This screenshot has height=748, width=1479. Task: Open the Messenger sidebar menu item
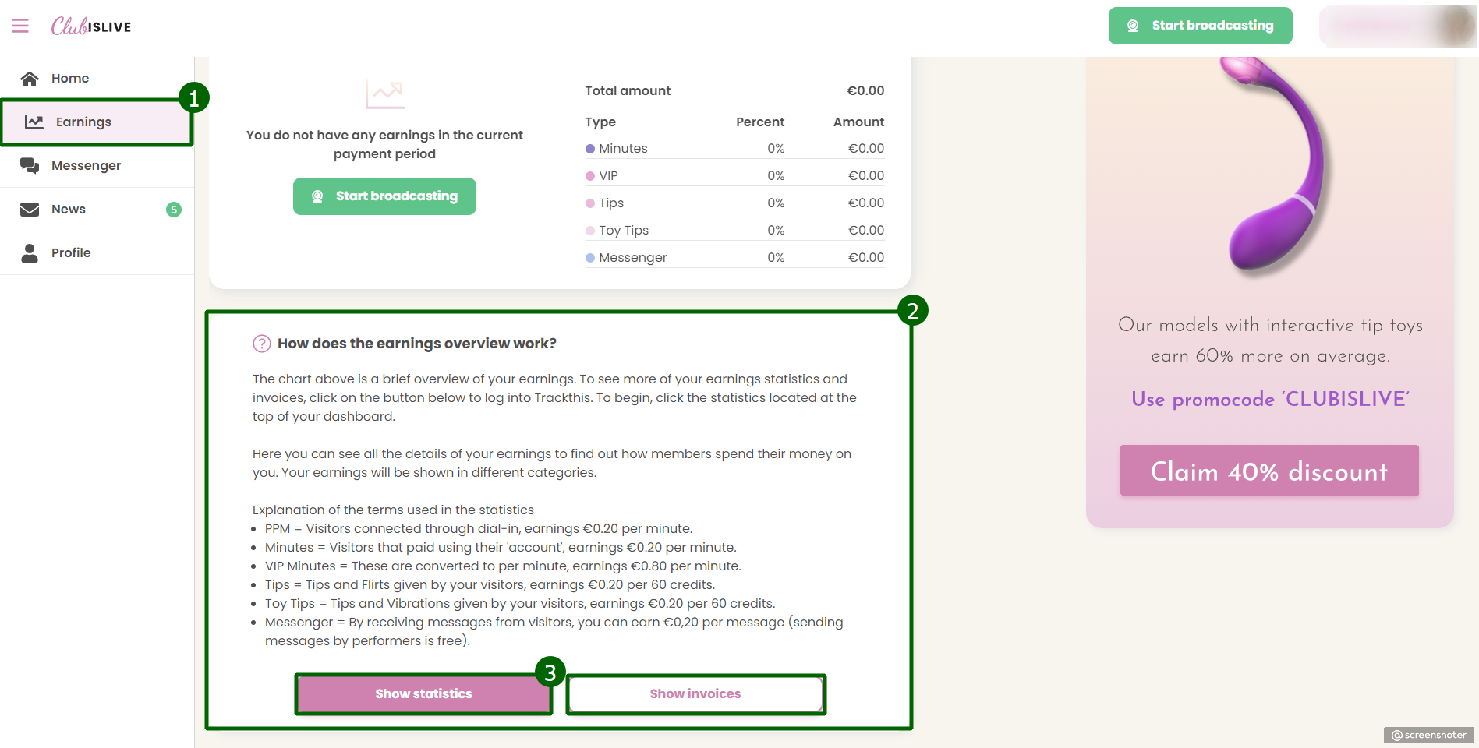tap(86, 166)
